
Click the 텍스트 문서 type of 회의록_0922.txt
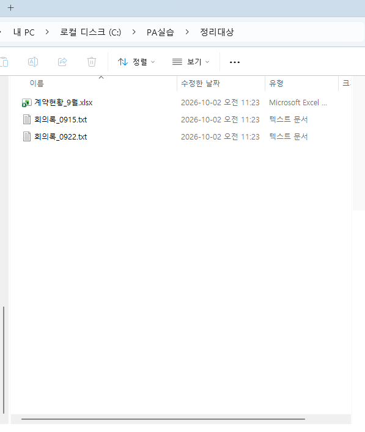[x=289, y=136]
